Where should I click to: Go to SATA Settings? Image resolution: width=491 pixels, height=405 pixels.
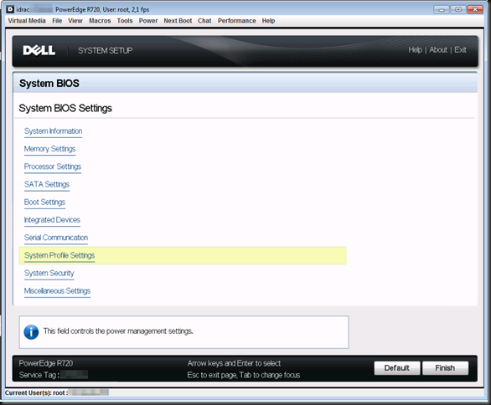47,185
